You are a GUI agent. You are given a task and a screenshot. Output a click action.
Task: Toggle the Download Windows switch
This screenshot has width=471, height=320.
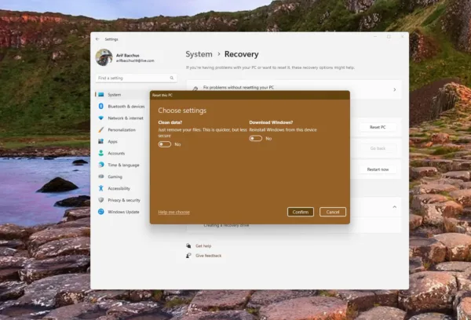[256, 138]
